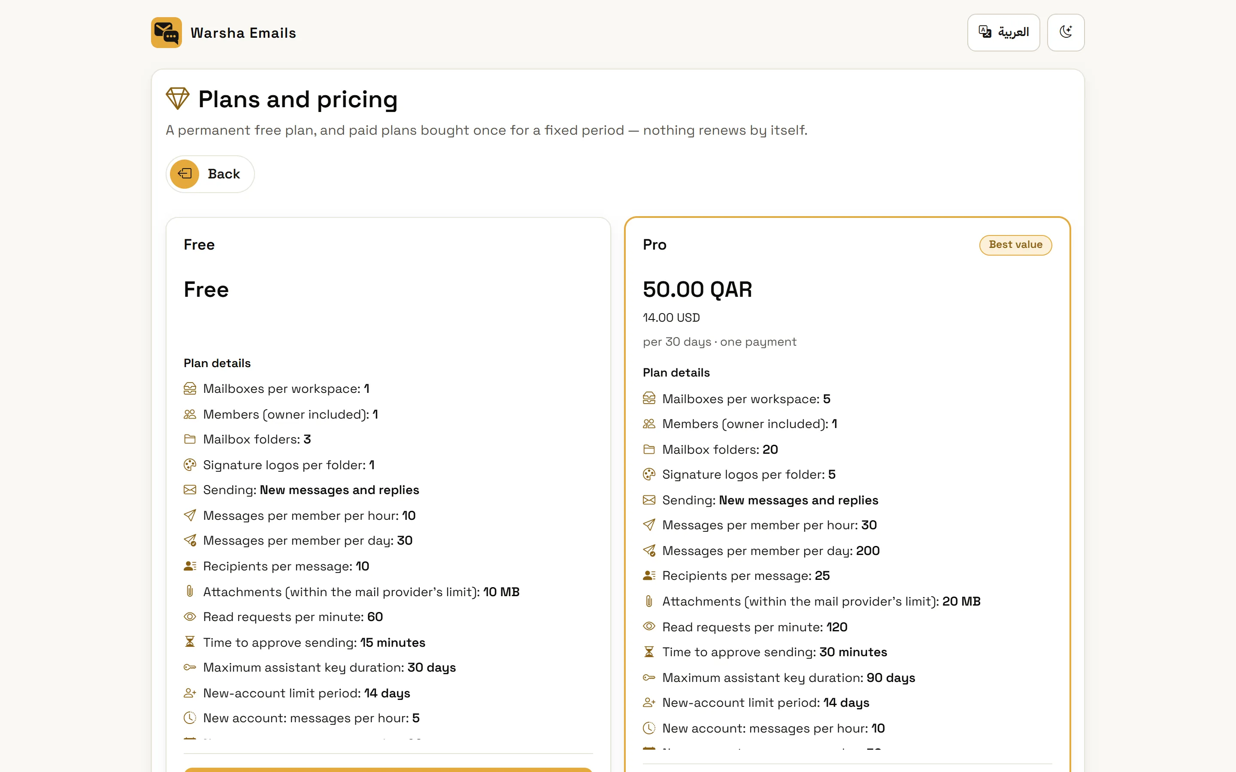Click 'New-account limit period: 14 days' in Free plan
The height and width of the screenshot is (772, 1236).
306,693
